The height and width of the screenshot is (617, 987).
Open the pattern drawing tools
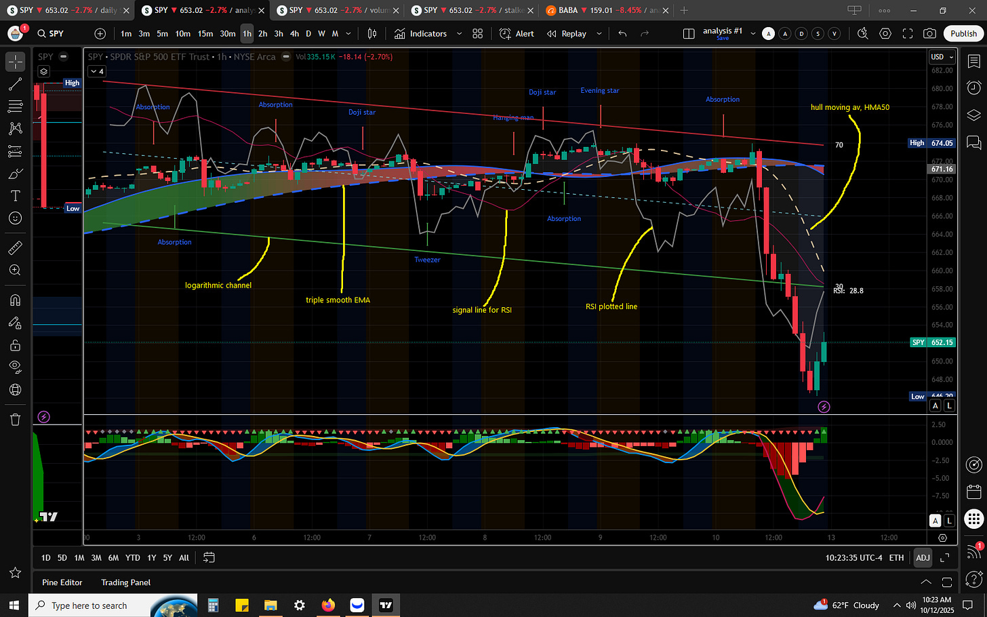[15, 129]
